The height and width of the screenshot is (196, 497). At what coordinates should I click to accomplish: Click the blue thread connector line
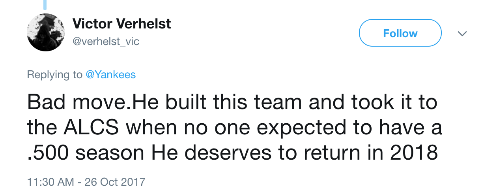[x=45, y=5]
